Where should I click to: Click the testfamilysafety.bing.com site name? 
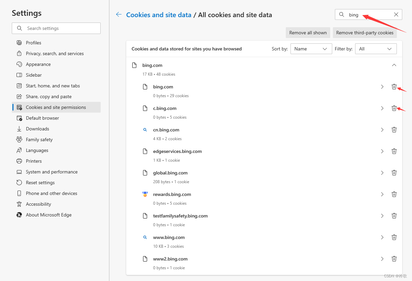click(180, 216)
